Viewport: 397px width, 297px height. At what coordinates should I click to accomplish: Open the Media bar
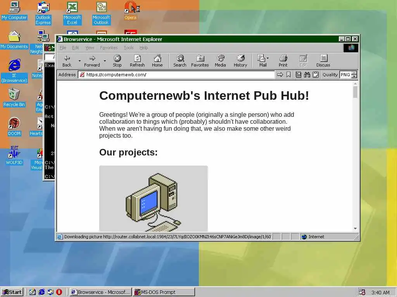point(220,61)
